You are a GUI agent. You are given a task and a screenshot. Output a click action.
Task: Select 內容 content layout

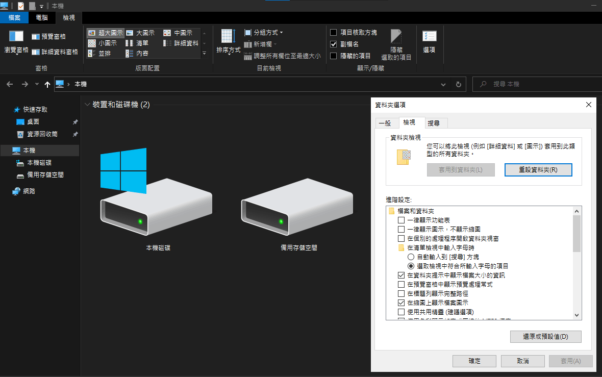click(x=137, y=54)
